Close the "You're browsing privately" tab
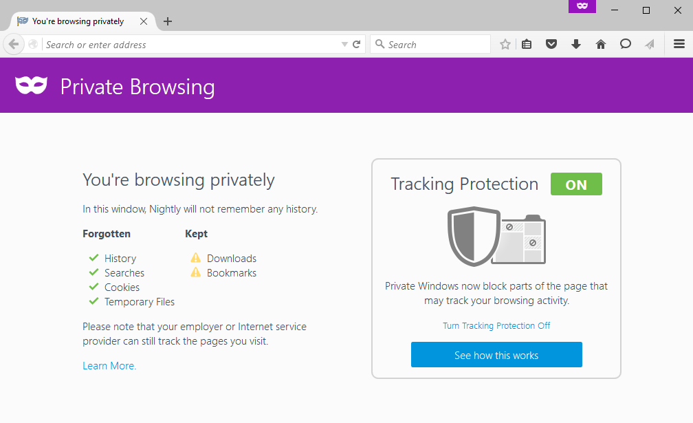The image size is (693, 423). point(144,21)
